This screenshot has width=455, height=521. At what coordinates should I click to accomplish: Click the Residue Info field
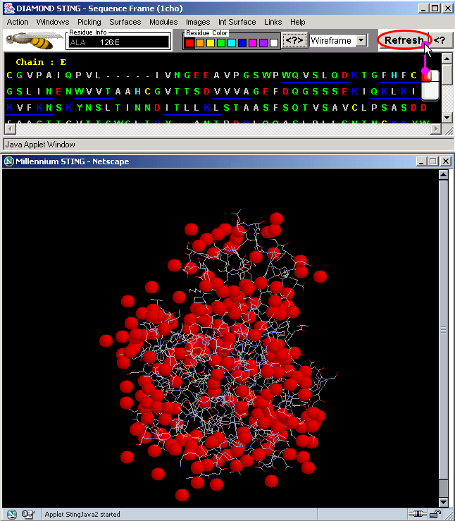[x=118, y=42]
